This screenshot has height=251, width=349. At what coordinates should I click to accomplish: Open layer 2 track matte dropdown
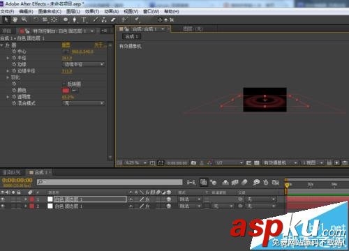223,206
